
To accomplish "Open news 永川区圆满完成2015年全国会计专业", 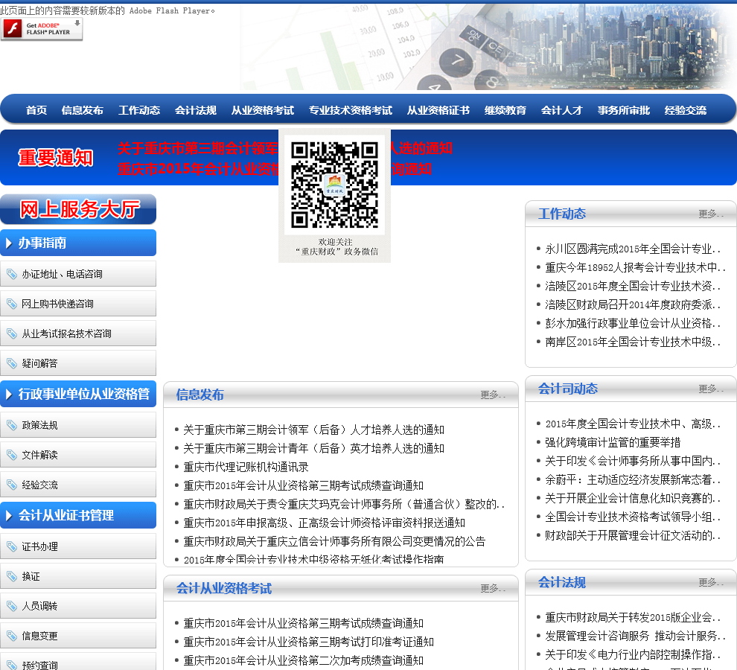I will (x=633, y=249).
